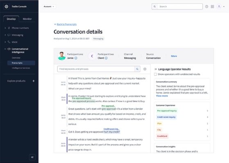229x163 pixels.
Task: Click highlighted 'hurt my credit?' phrase
Action: click(112, 132)
